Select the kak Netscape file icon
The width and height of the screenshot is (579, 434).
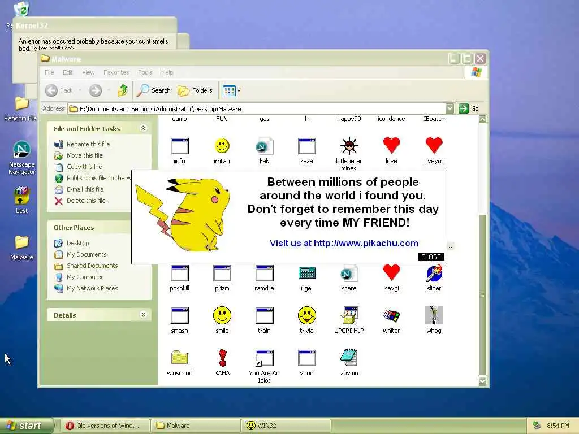click(265, 146)
